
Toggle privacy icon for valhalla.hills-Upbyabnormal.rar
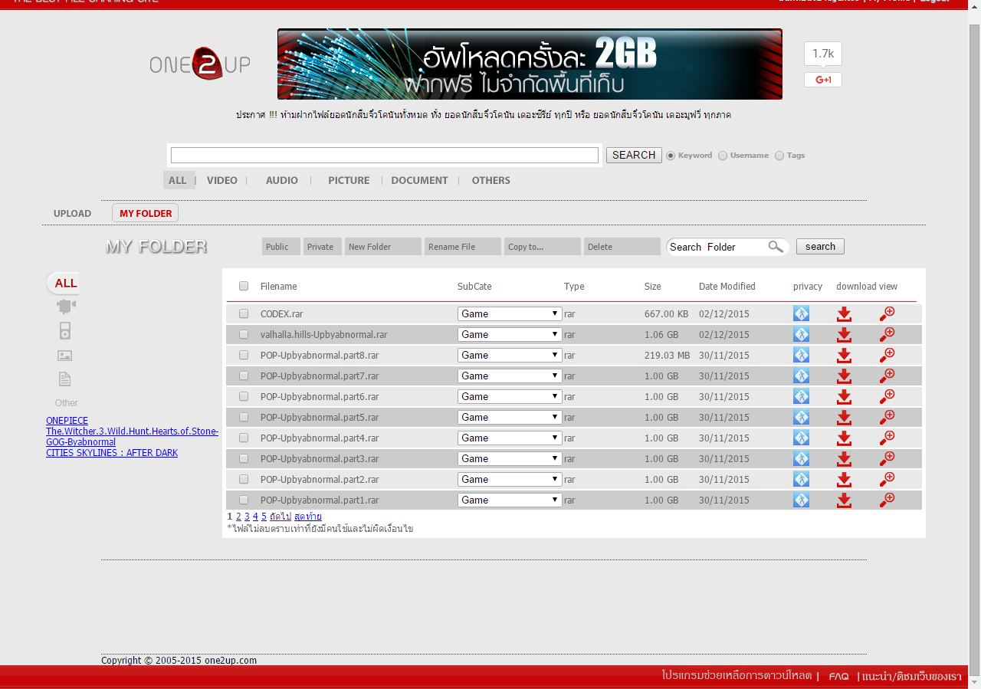click(801, 334)
